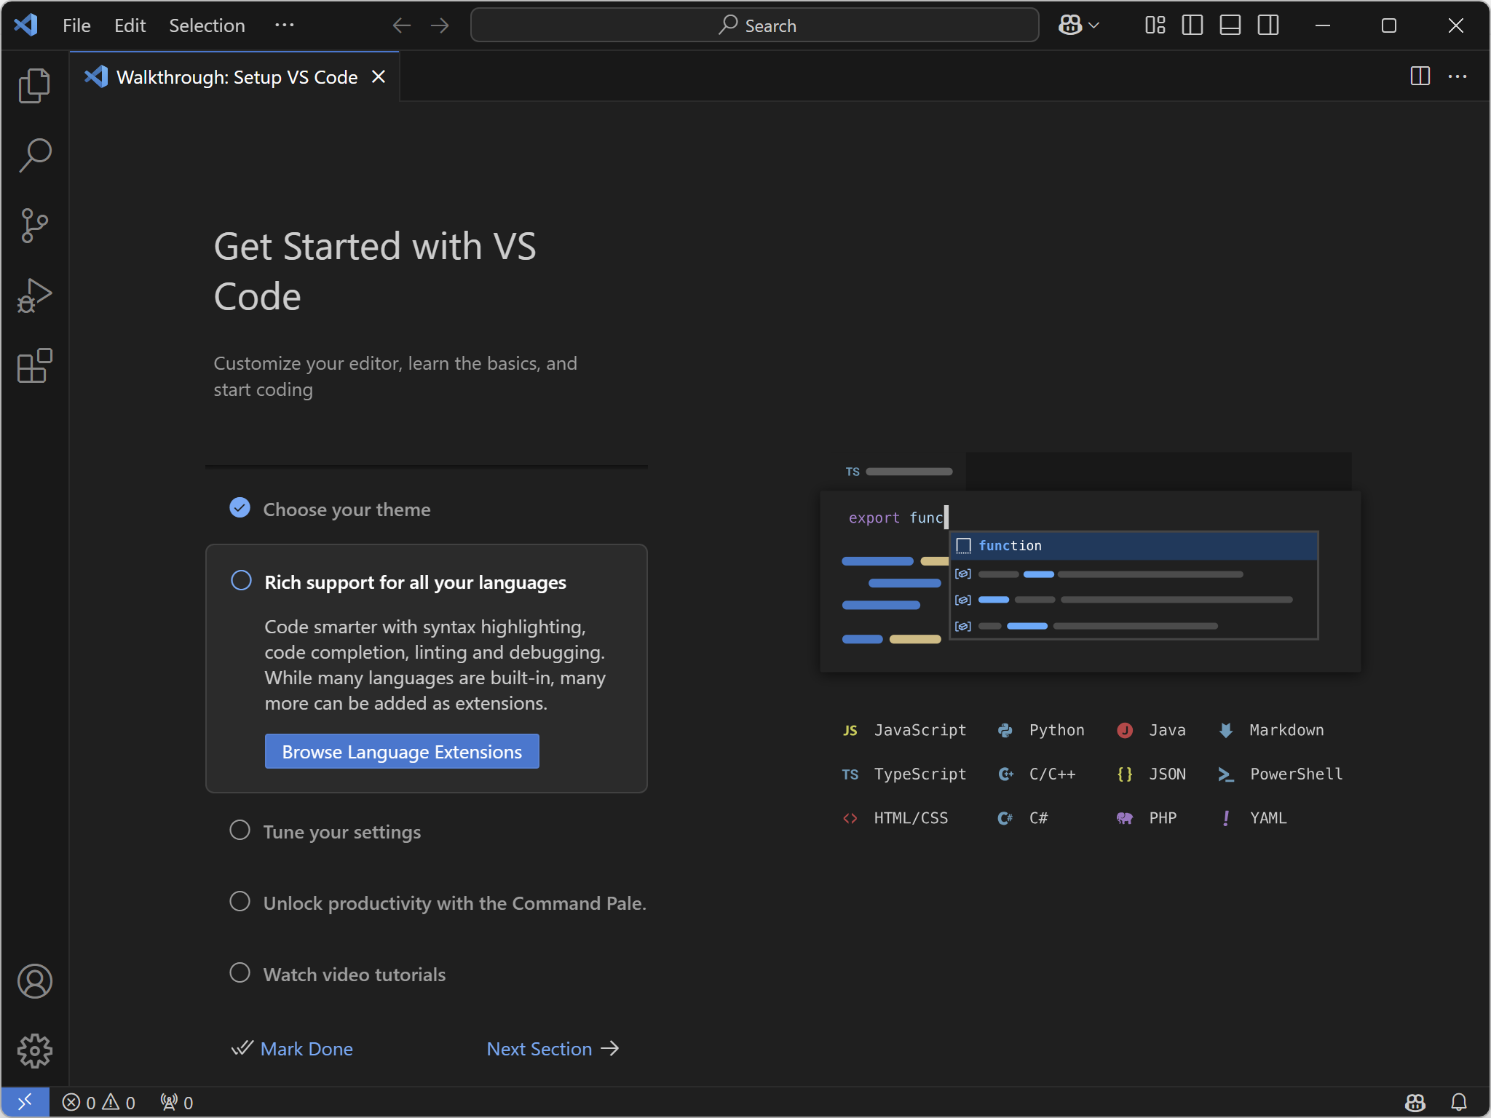Open the Run and Debug view

tap(34, 296)
